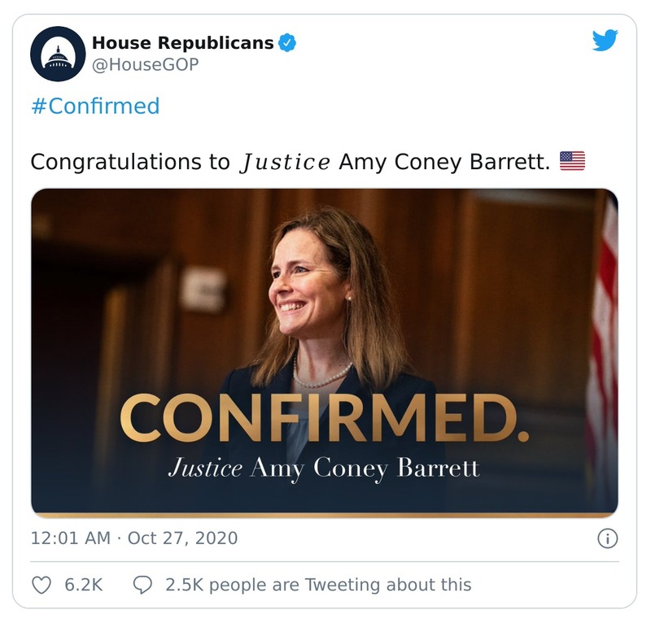Open "2.5K people are Tweeting about this"

(317, 584)
